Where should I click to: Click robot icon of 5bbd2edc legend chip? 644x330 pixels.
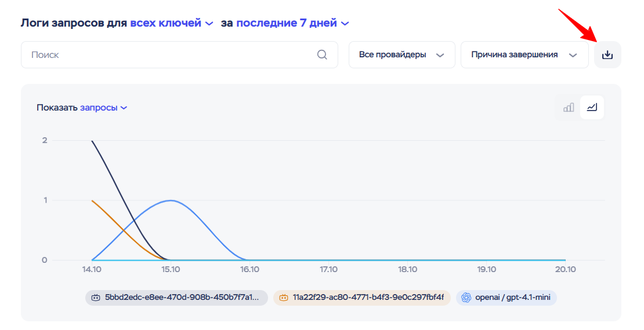click(96, 298)
